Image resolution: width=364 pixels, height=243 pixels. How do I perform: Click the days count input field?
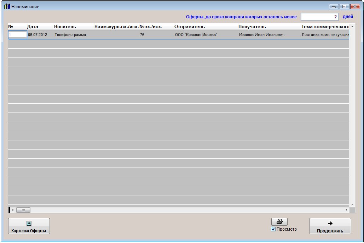(320, 17)
